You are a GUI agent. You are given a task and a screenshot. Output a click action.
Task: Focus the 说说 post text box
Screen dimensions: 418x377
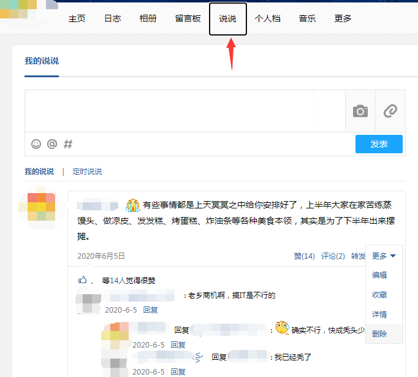(x=185, y=111)
